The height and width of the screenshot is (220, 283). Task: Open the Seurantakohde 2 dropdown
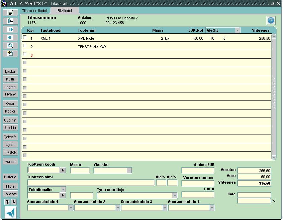click(x=118, y=208)
